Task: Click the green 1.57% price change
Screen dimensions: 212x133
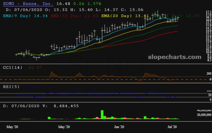Action: 94,4
